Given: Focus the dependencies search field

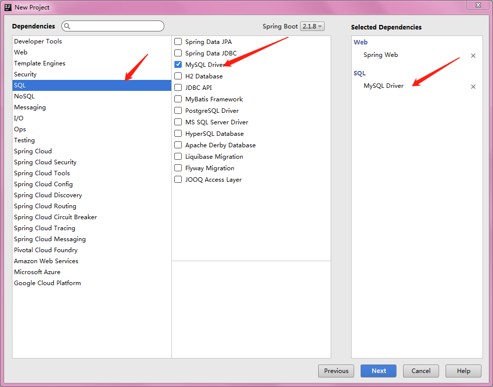Looking at the screenshot, I should [x=113, y=26].
